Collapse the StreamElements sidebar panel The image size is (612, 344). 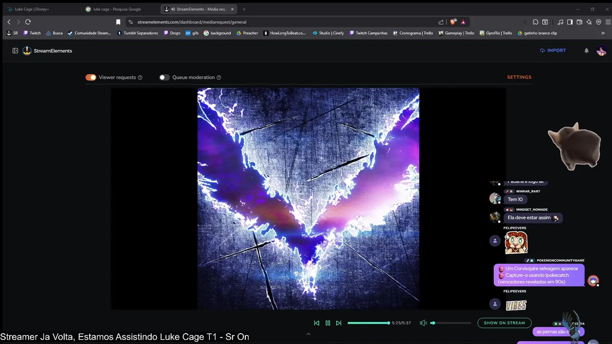[x=15, y=51]
